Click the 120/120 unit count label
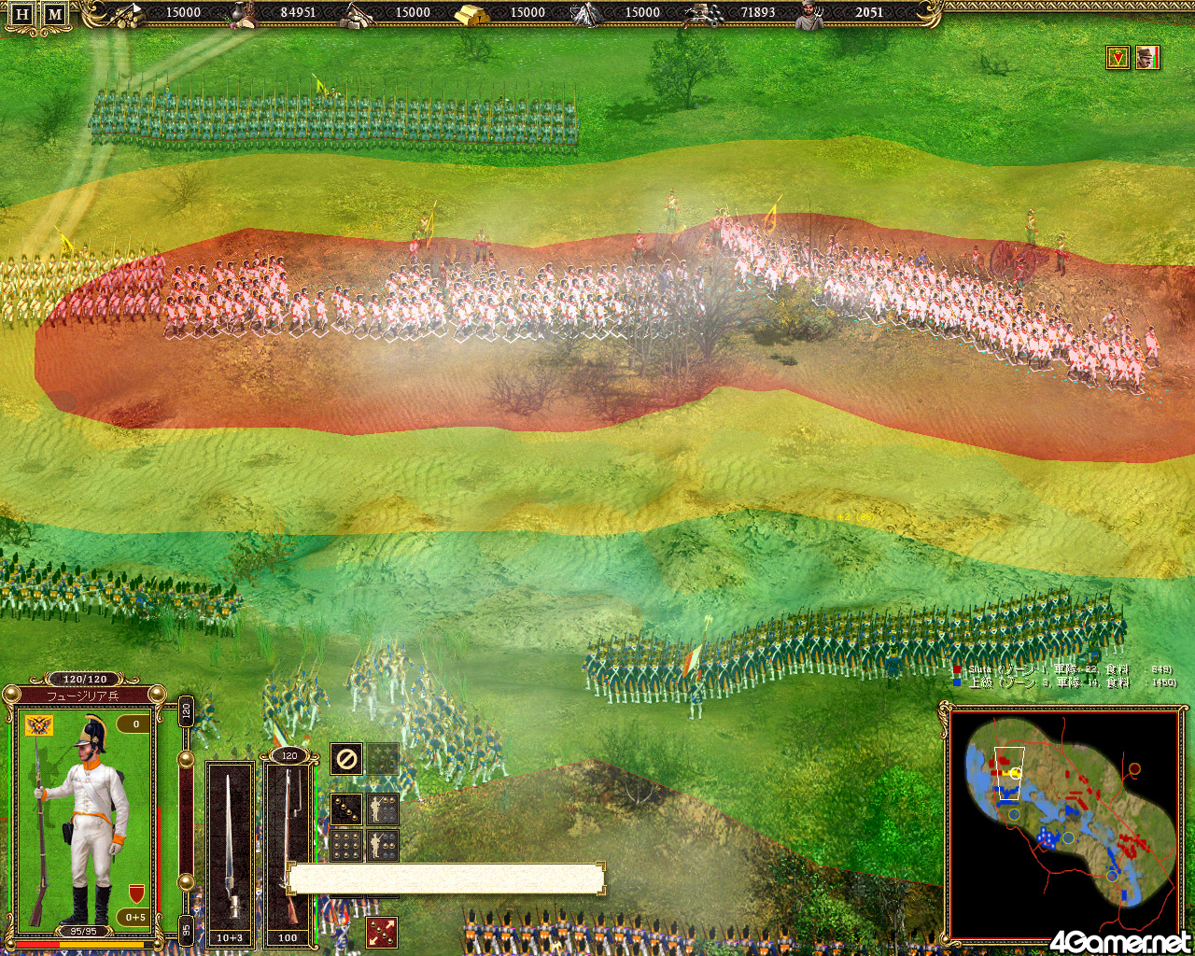Screen dimensions: 1195x956 (x=85, y=679)
